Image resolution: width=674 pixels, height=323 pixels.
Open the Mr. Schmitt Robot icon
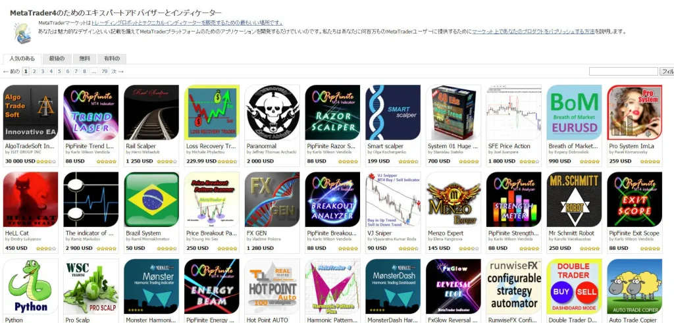tap(574, 199)
